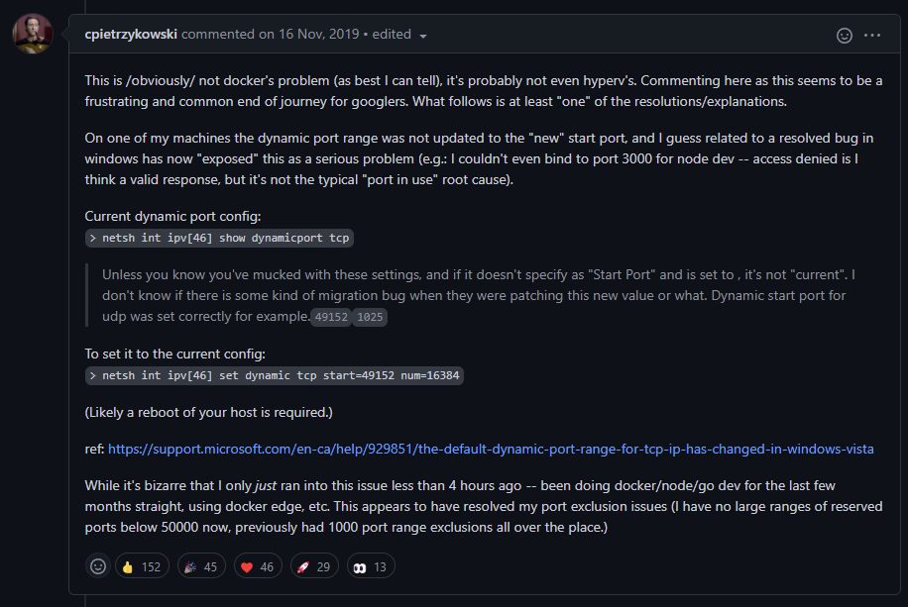Toggle the heart reaction with 46
Image resolution: width=908 pixels, height=607 pixels.
point(260,566)
